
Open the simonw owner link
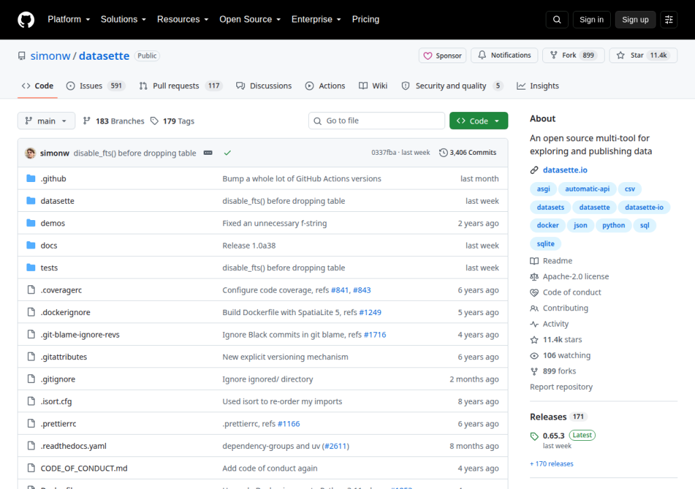50,56
